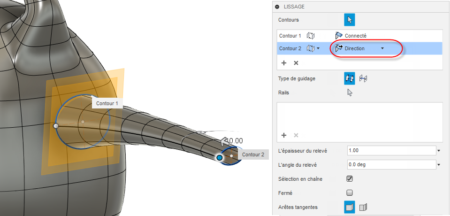Open L'épaisseur du relevé dropdown arrow

point(439,151)
